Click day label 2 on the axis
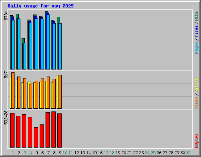Image resolution: width=201 pixels, height=157 pixels. 19,153
